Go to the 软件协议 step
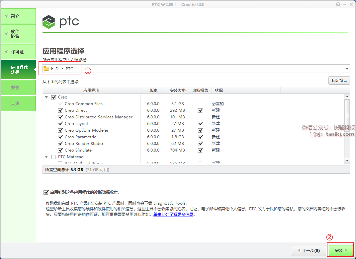The height and width of the screenshot is (259, 356). pos(18,34)
